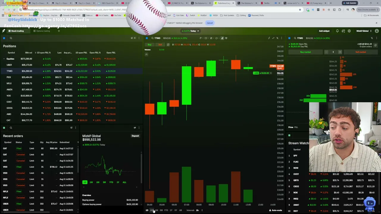Decrease the order quantity with minus
The height and width of the screenshot is (214, 381).
pyautogui.click(x=326, y=52)
